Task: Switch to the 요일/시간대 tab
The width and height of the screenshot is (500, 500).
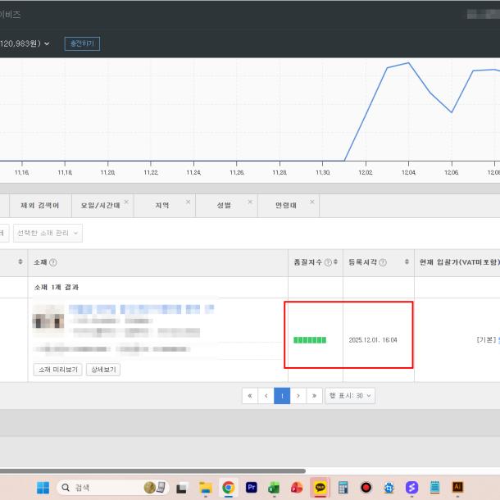Action: click(95, 205)
